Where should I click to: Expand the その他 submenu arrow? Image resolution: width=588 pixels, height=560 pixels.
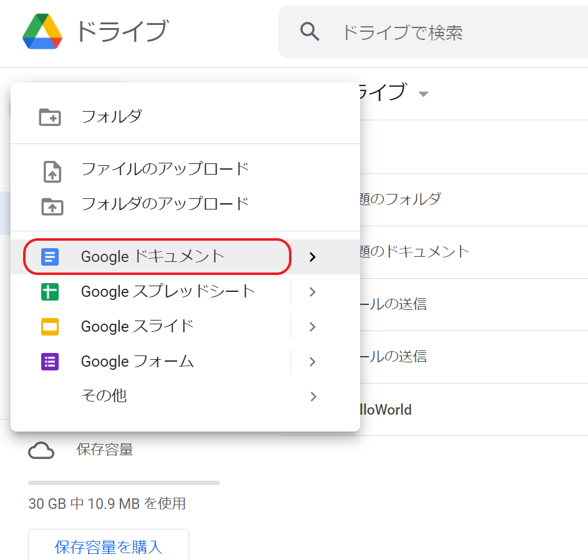[313, 397]
